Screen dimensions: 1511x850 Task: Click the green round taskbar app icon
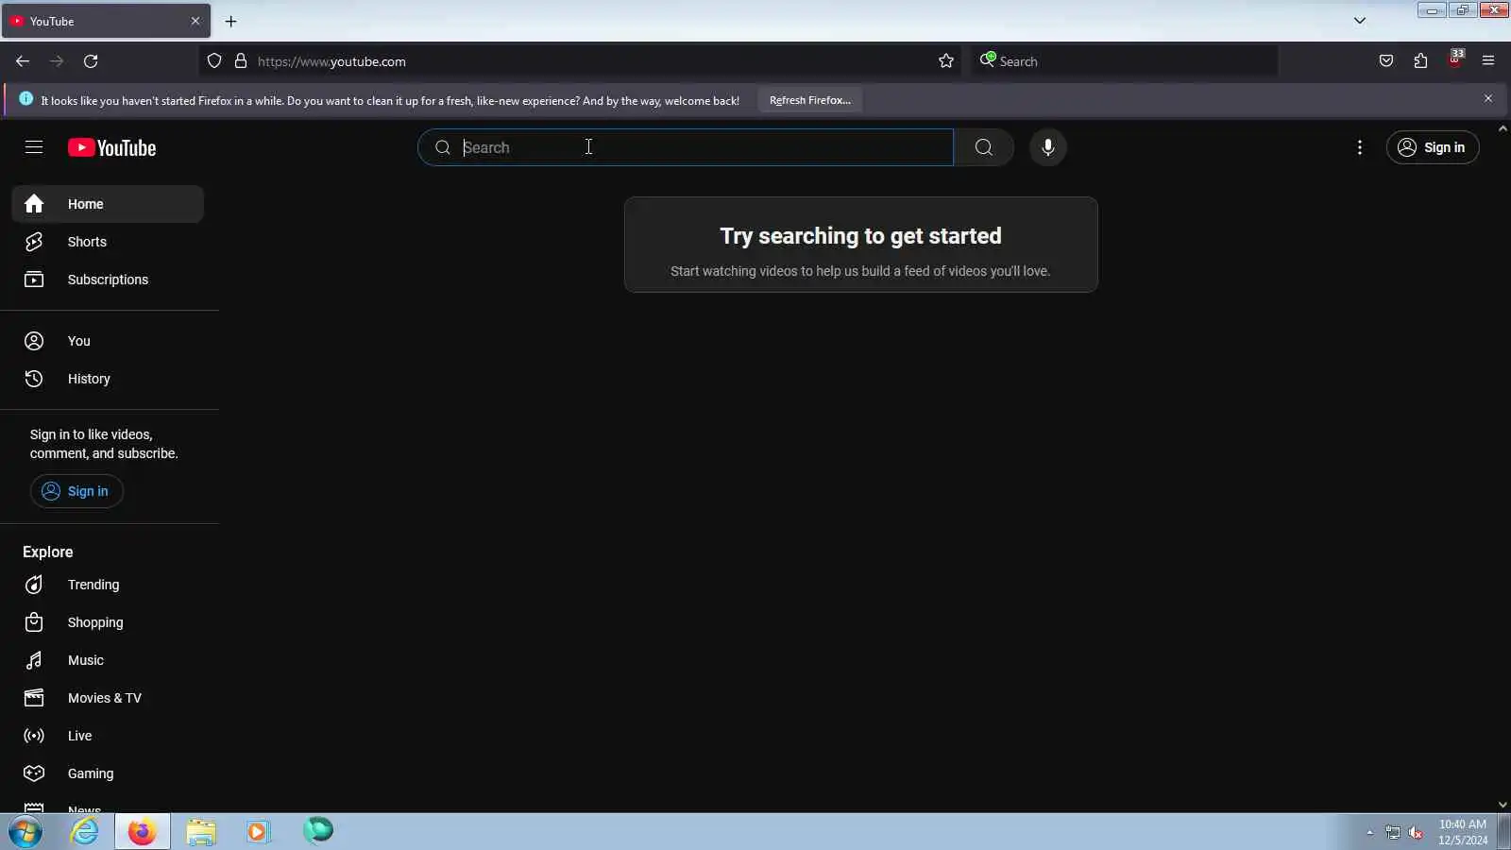[x=318, y=830]
